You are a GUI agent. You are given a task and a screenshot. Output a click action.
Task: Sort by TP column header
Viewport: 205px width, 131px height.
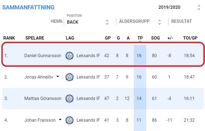pyautogui.click(x=140, y=38)
